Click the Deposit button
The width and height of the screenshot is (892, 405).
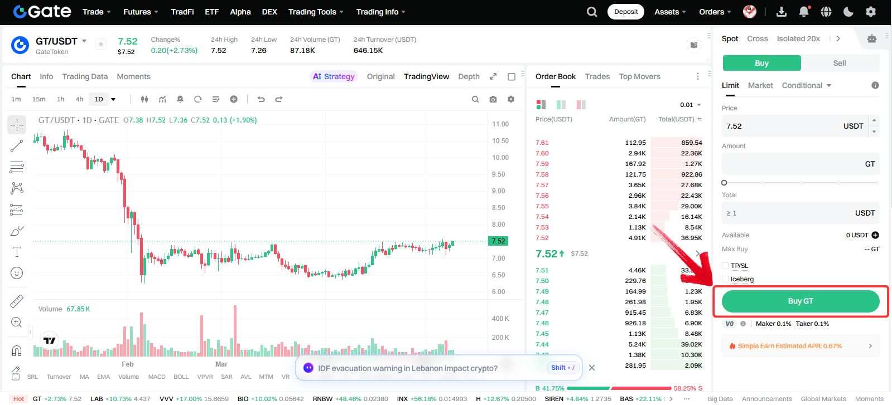pyautogui.click(x=626, y=12)
